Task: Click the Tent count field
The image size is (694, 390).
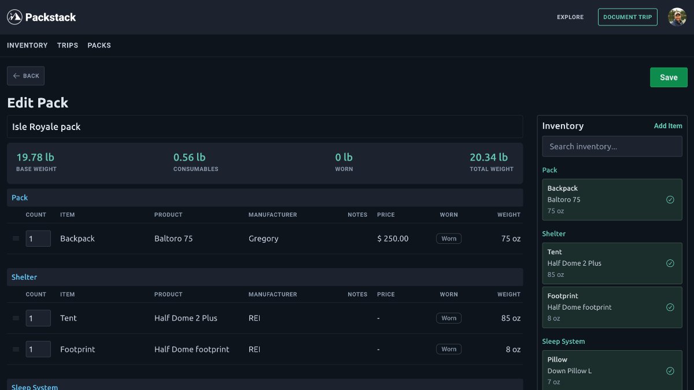Action: [38, 318]
